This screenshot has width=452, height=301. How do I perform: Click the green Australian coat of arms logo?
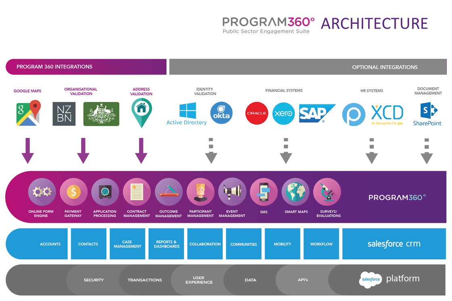click(101, 114)
